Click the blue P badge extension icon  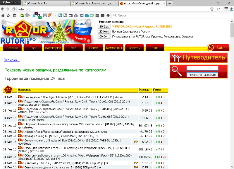tap(231, 9)
